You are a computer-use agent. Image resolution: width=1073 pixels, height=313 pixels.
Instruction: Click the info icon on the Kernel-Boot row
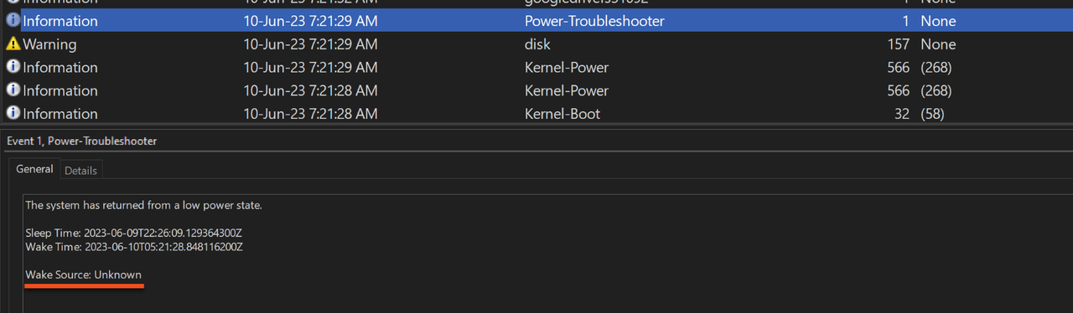point(13,113)
